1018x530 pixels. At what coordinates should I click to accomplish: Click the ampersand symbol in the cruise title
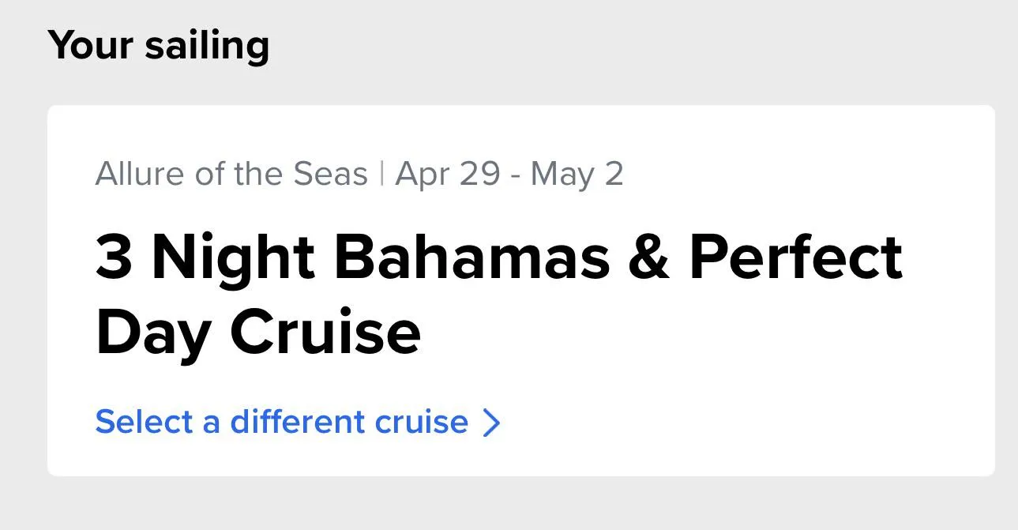(x=650, y=258)
